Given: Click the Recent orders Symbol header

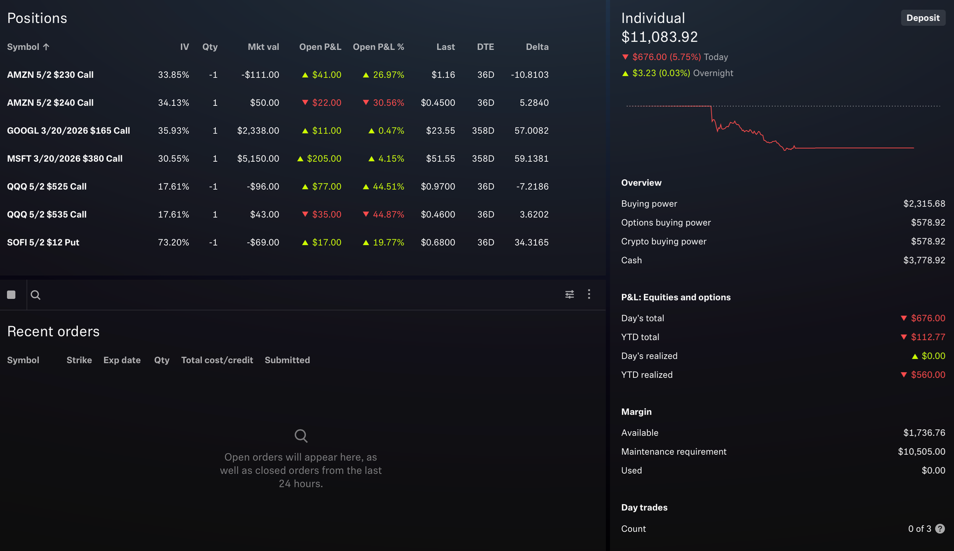Looking at the screenshot, I should pyautogui.click(x=23, y=360).
